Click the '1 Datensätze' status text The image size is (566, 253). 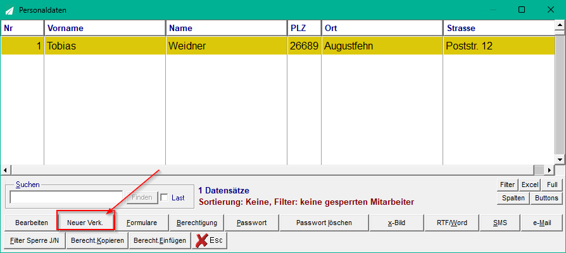(223, 190)
